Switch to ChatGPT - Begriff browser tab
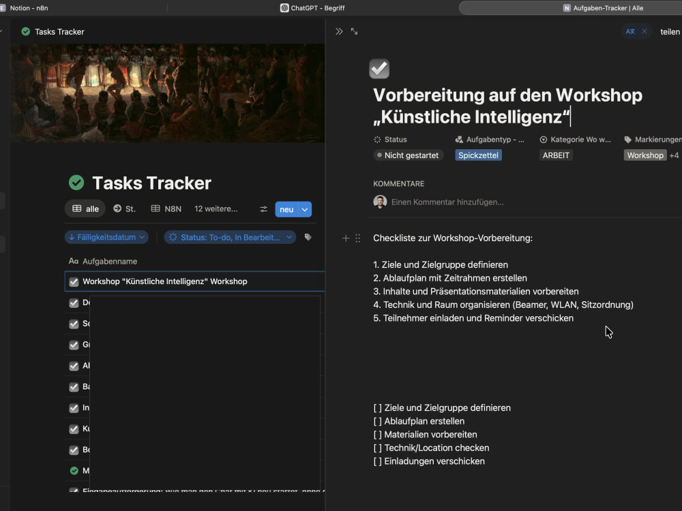The height and width of the screenshot is (511, 682). (313, 7)
